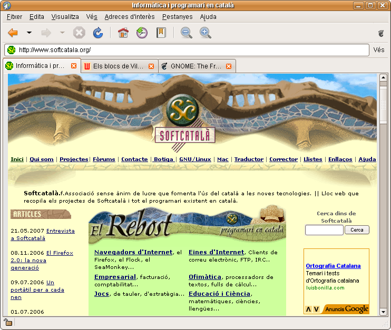Open the Adreces d'interès menu
This screenshot has height=330, width=391.
(x=130, y=17)
